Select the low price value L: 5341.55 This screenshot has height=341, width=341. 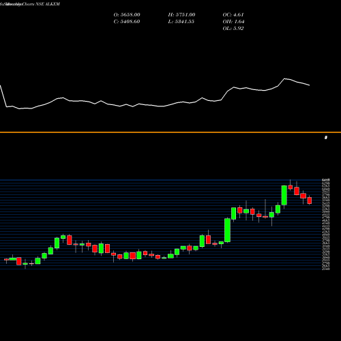pos(181,22)
